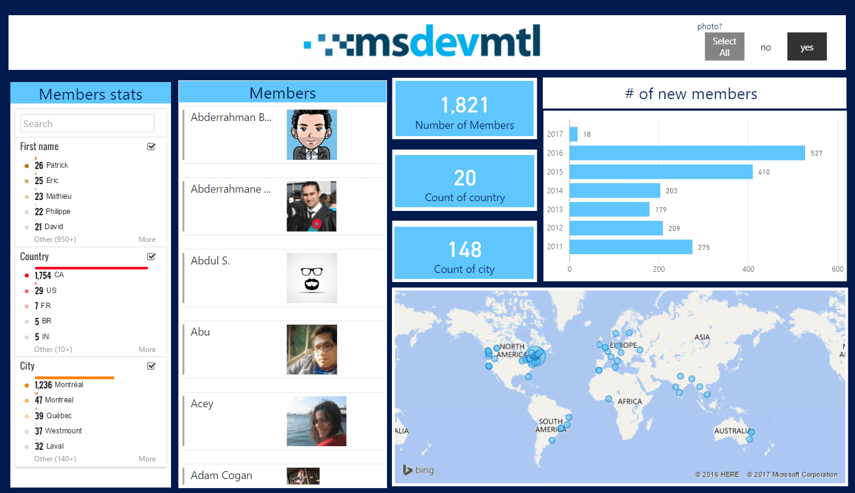Viewport: 855px width, 493px height.
Task: Choose the 'no' photo filter option
Action: (766, 47)
